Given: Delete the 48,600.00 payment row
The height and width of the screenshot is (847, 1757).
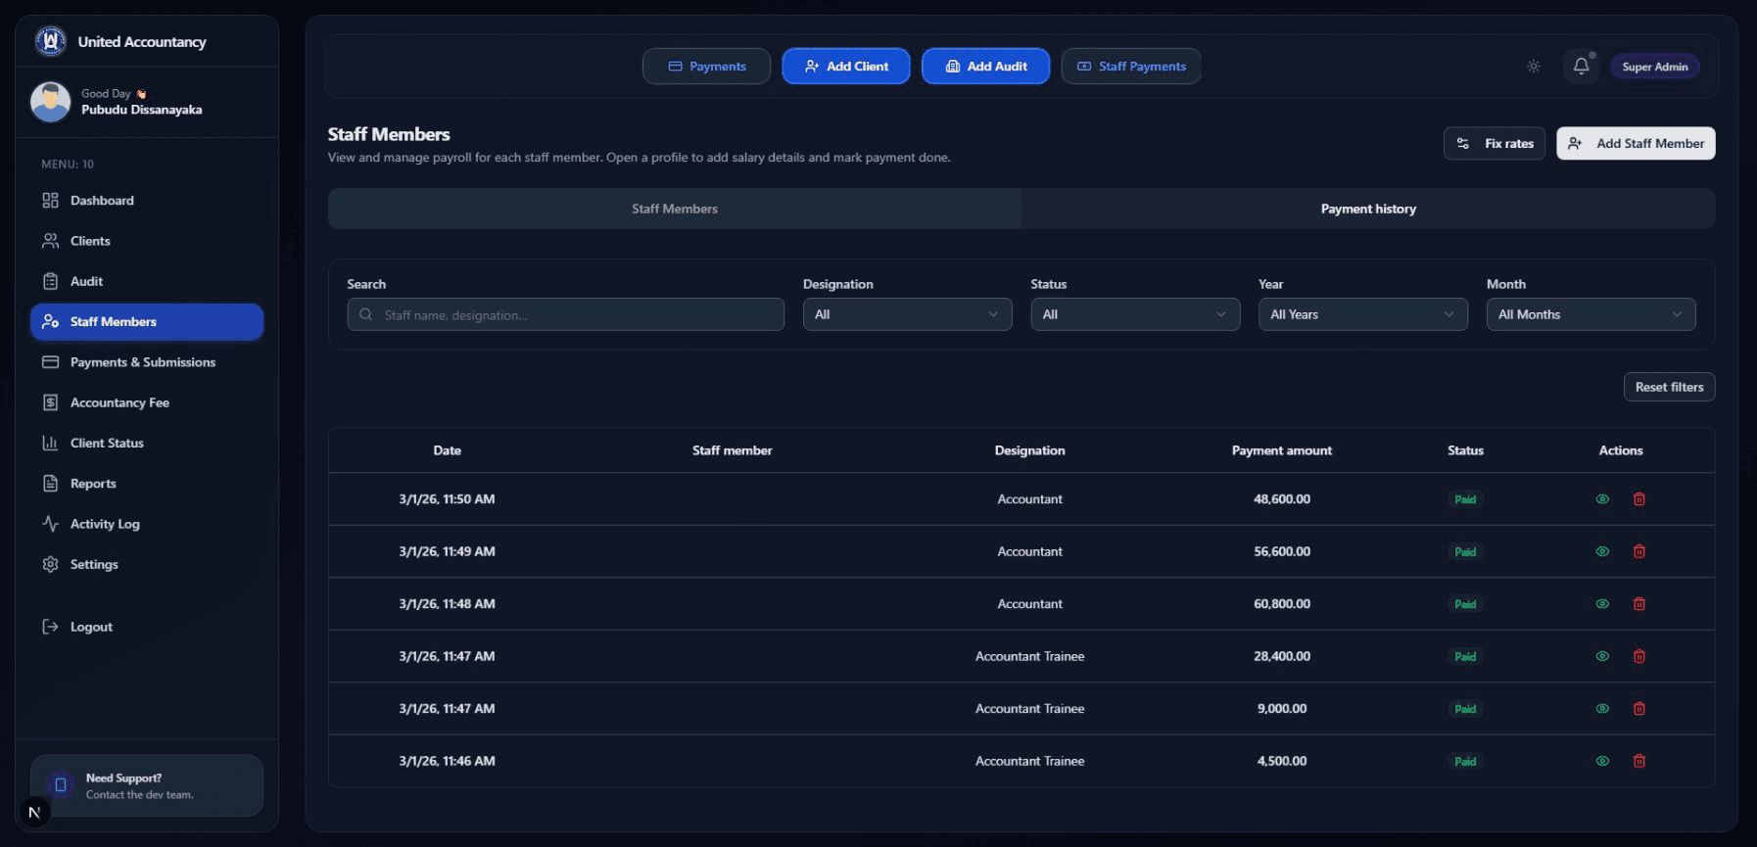Looking at the screenshot, I should point(1638,499).
